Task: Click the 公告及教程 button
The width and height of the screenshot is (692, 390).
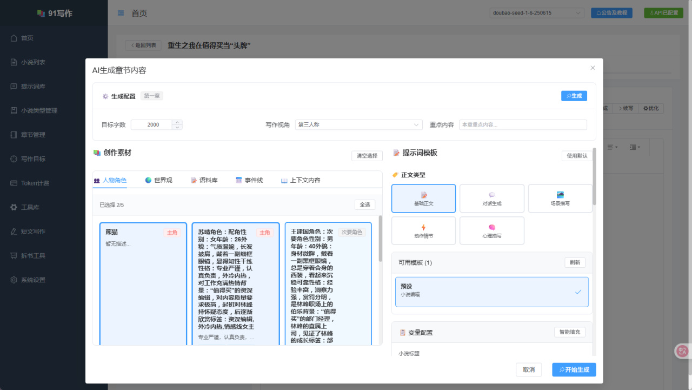Action: (611, 13)
